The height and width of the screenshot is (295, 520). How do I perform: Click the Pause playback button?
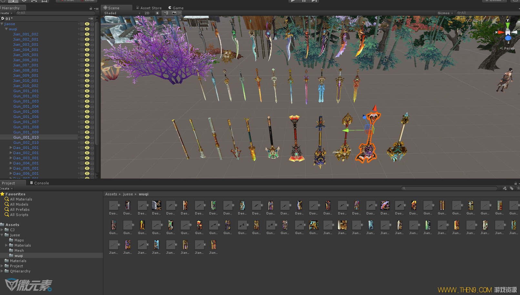tap(303, 1)
